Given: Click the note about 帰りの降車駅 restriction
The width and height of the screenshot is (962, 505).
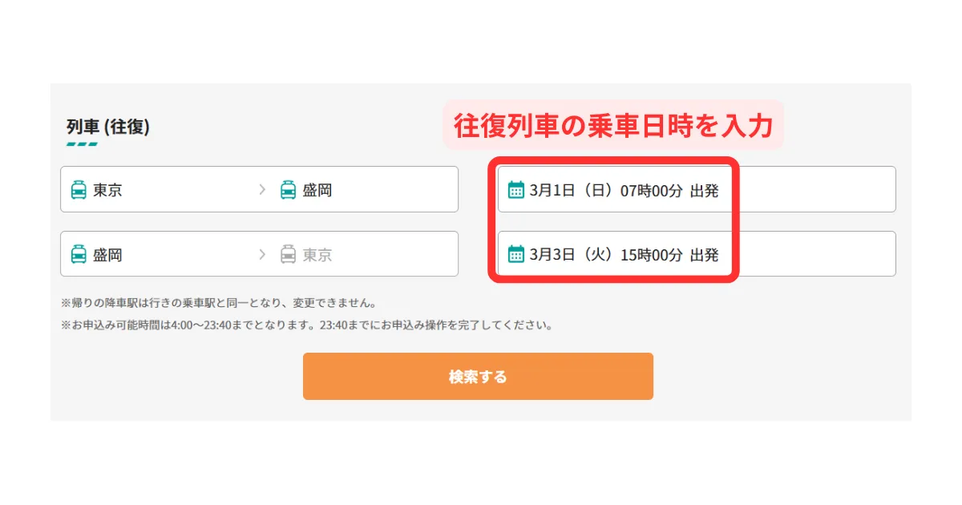Looking at the screenshot, I should pyautogui.click(x=219, y=304).
